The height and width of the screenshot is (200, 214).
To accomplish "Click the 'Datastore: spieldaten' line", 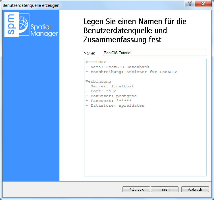I will [x=115, y=106].
